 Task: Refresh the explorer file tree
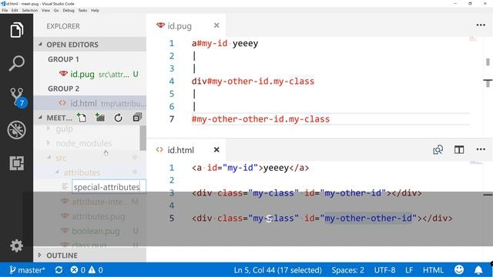tap(118, 118)
